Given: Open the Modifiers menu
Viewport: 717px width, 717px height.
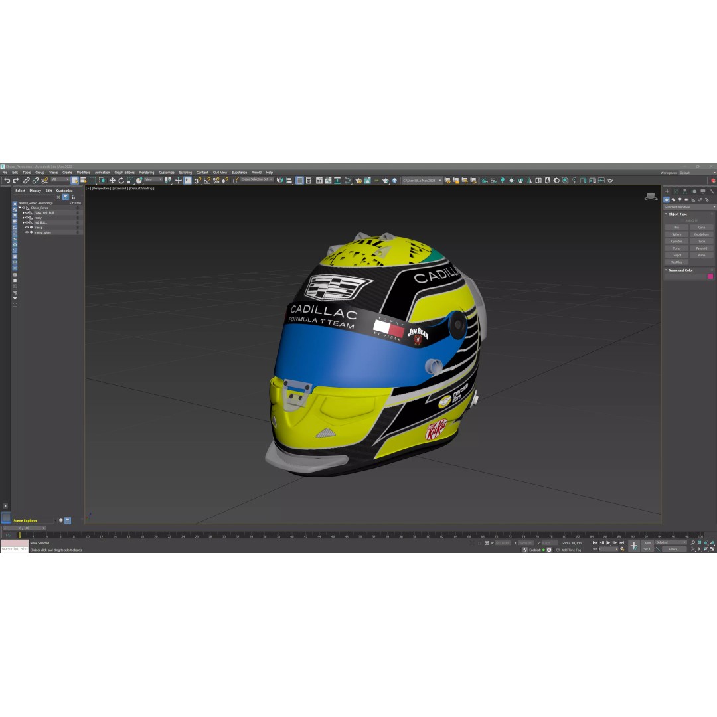Looking at the screenshot, I should click(83, 173).
